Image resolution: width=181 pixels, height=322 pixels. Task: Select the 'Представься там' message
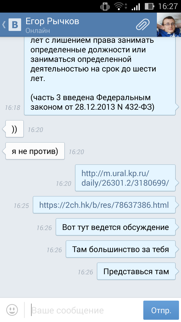tap(136, 271)
